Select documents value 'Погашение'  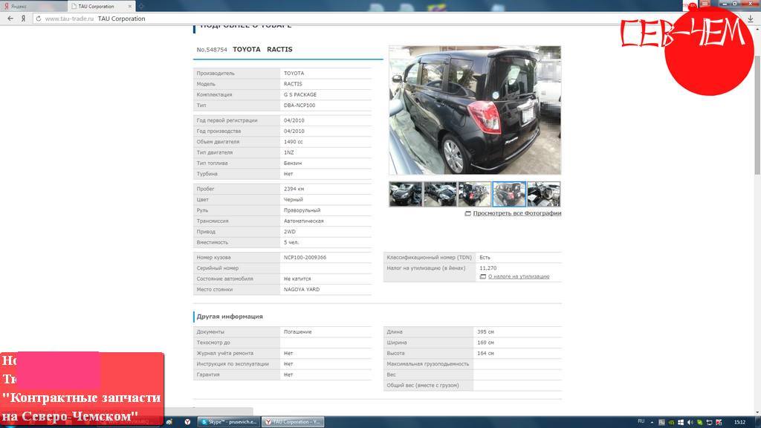click(297, 332)
